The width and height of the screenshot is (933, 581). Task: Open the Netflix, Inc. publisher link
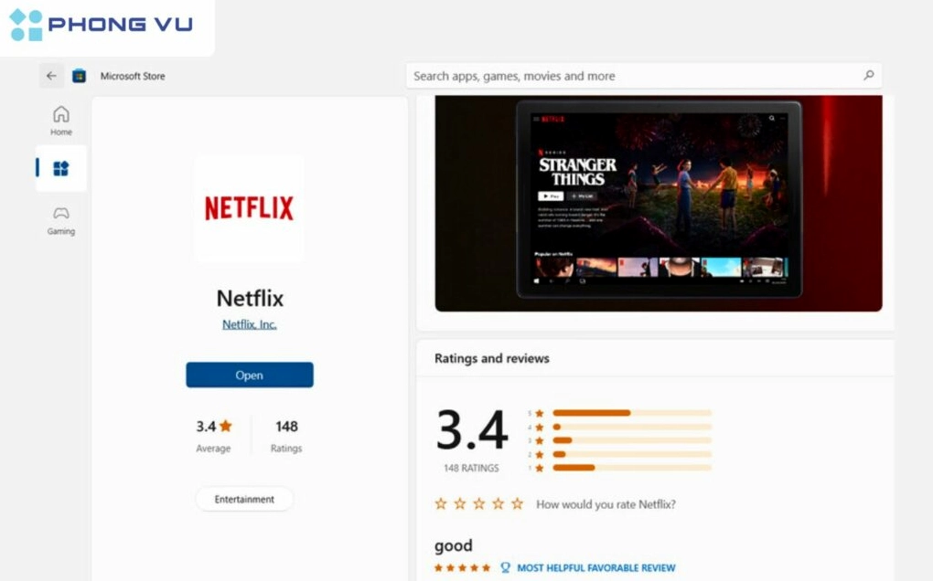coord(249,324)
